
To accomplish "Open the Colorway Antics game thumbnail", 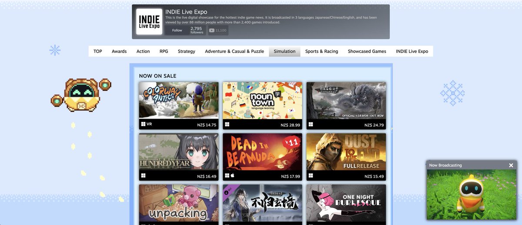I will (x=179, y=100).
